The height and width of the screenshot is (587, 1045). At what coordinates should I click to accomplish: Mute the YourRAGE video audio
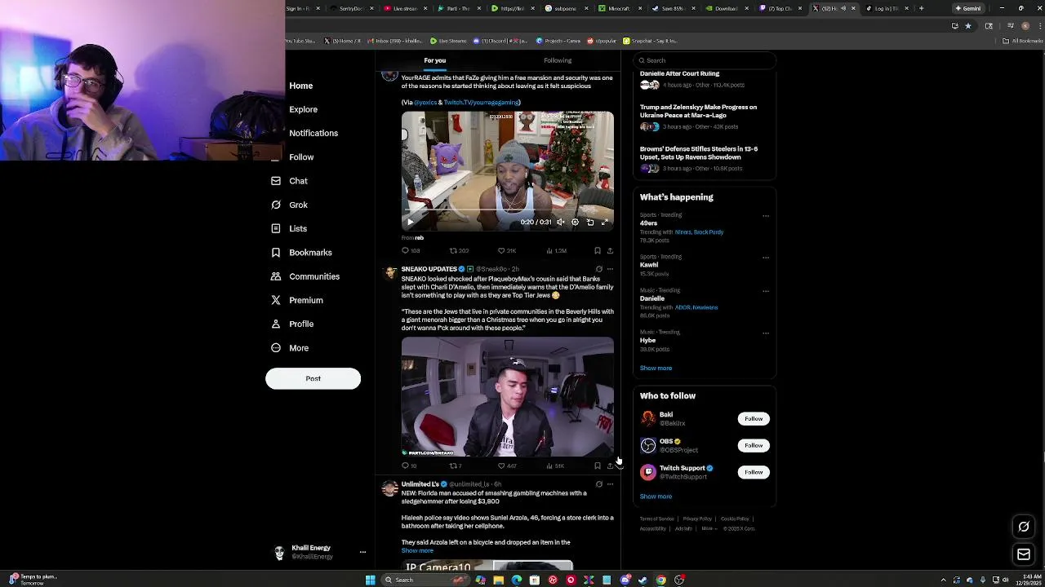pos(560,222)
